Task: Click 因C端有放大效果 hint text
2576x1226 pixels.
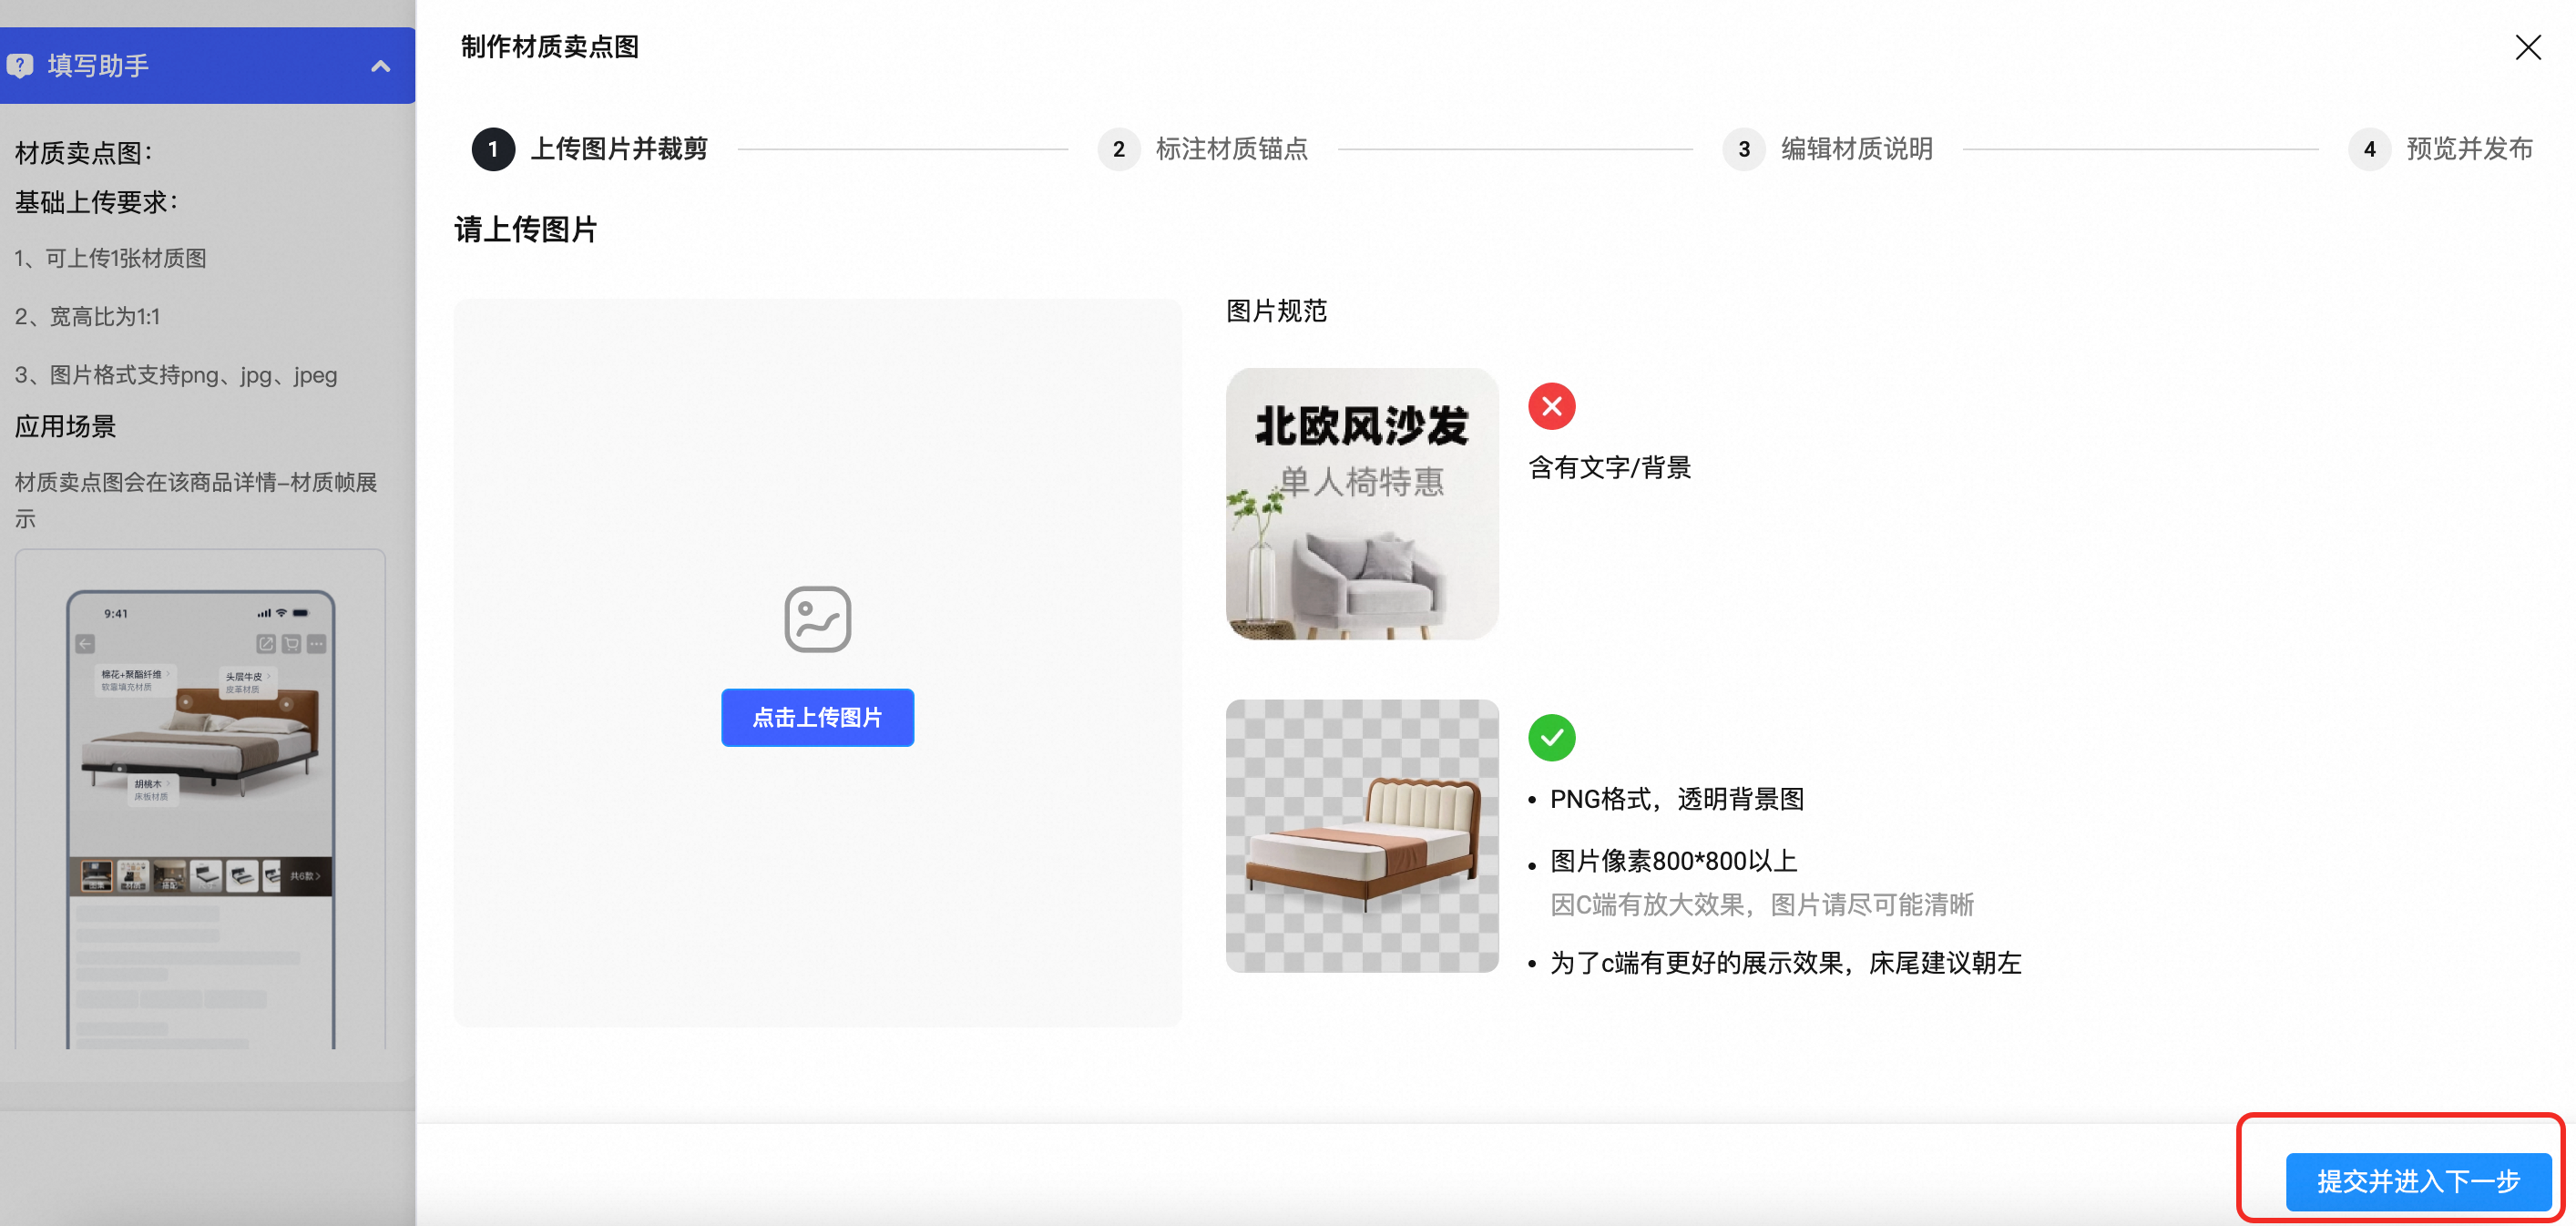Action: click(x=1762, y=905)
